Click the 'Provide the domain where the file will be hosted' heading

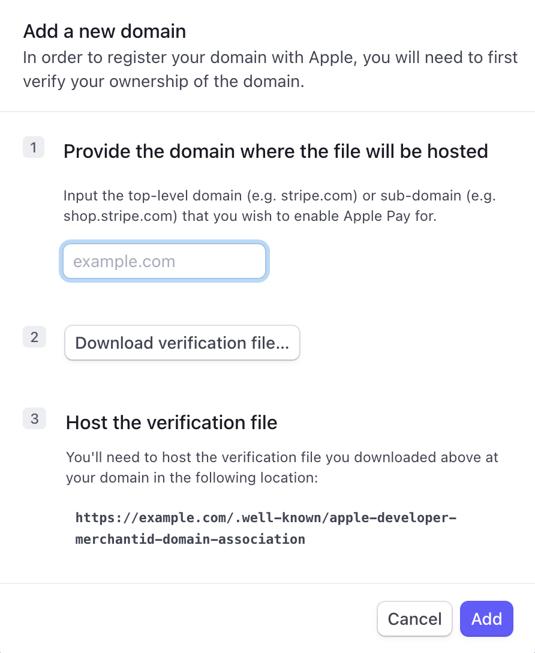276,151
